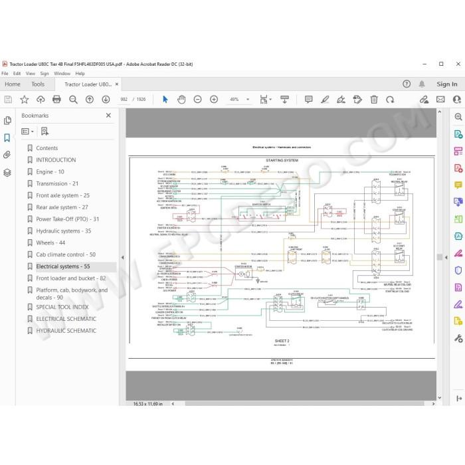The height and width of the screenshot is (465, 465).
Task: Click the Zoom Out minus icon
Action: (197, 100)
